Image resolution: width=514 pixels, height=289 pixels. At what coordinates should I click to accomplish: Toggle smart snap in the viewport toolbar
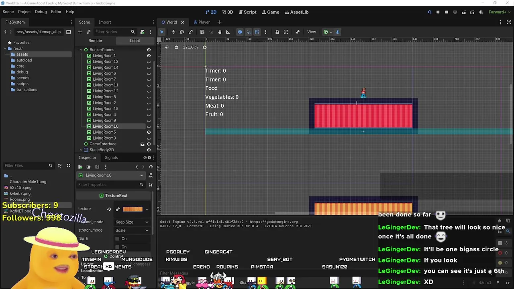pos(249,32)
